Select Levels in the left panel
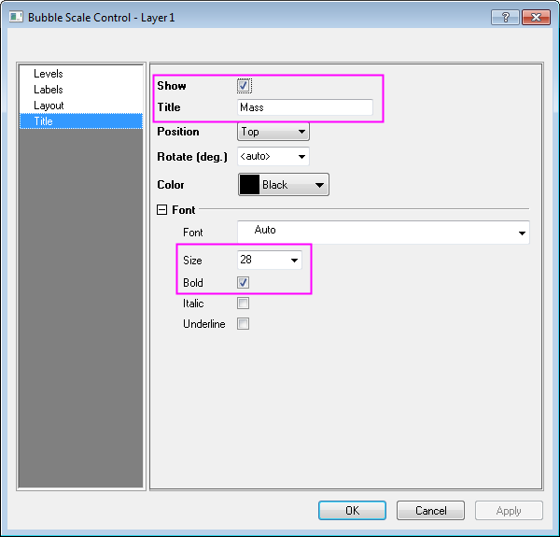 click(x=49, y=74)
